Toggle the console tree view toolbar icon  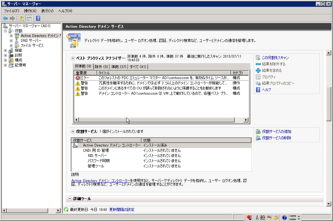29,18
